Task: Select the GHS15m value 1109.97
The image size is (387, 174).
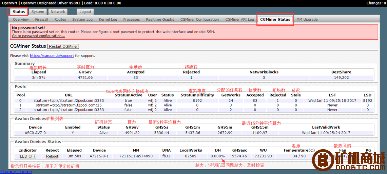Action: click(260, 133)
